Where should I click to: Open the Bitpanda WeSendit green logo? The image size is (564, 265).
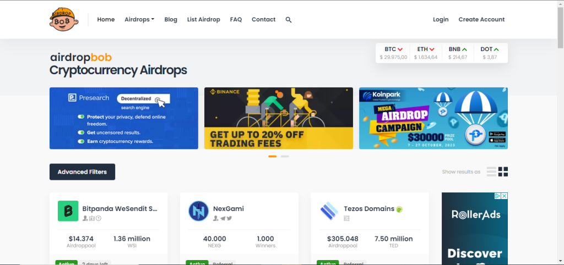(x=68, y=211)
